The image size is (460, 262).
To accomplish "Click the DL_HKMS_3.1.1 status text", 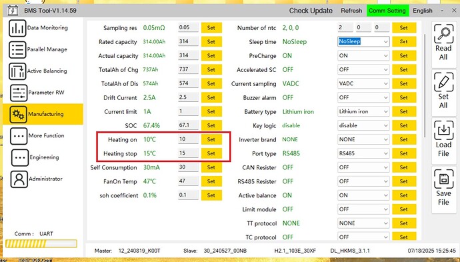I will click(350, 251).
